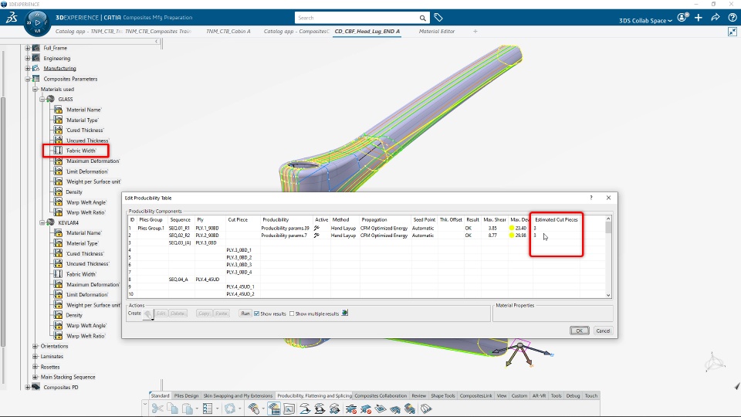The width and height of the screenshot is (741, 417).
Task: Click the magnifier search icon
Action: 422,18
